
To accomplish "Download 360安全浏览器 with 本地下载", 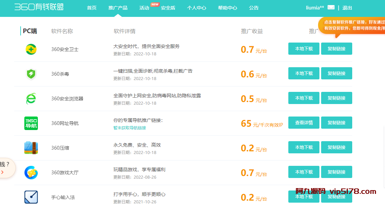I will pos(304,98).
